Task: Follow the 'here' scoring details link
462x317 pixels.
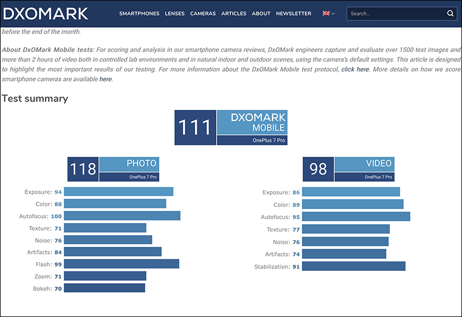Action: pos(106,79)
